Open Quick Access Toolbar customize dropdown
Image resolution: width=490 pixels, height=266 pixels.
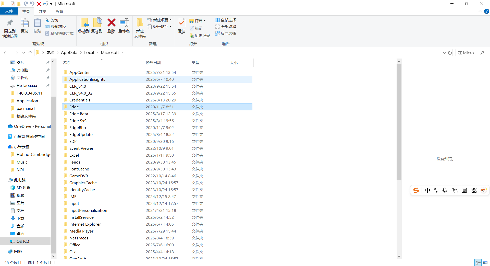pyautogui.click(x=51, y=4)
